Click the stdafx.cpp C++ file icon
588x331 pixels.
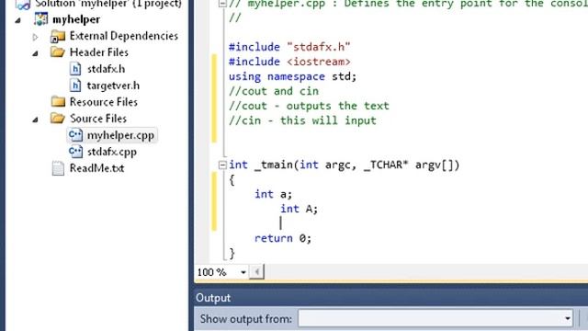coord(75,152)
